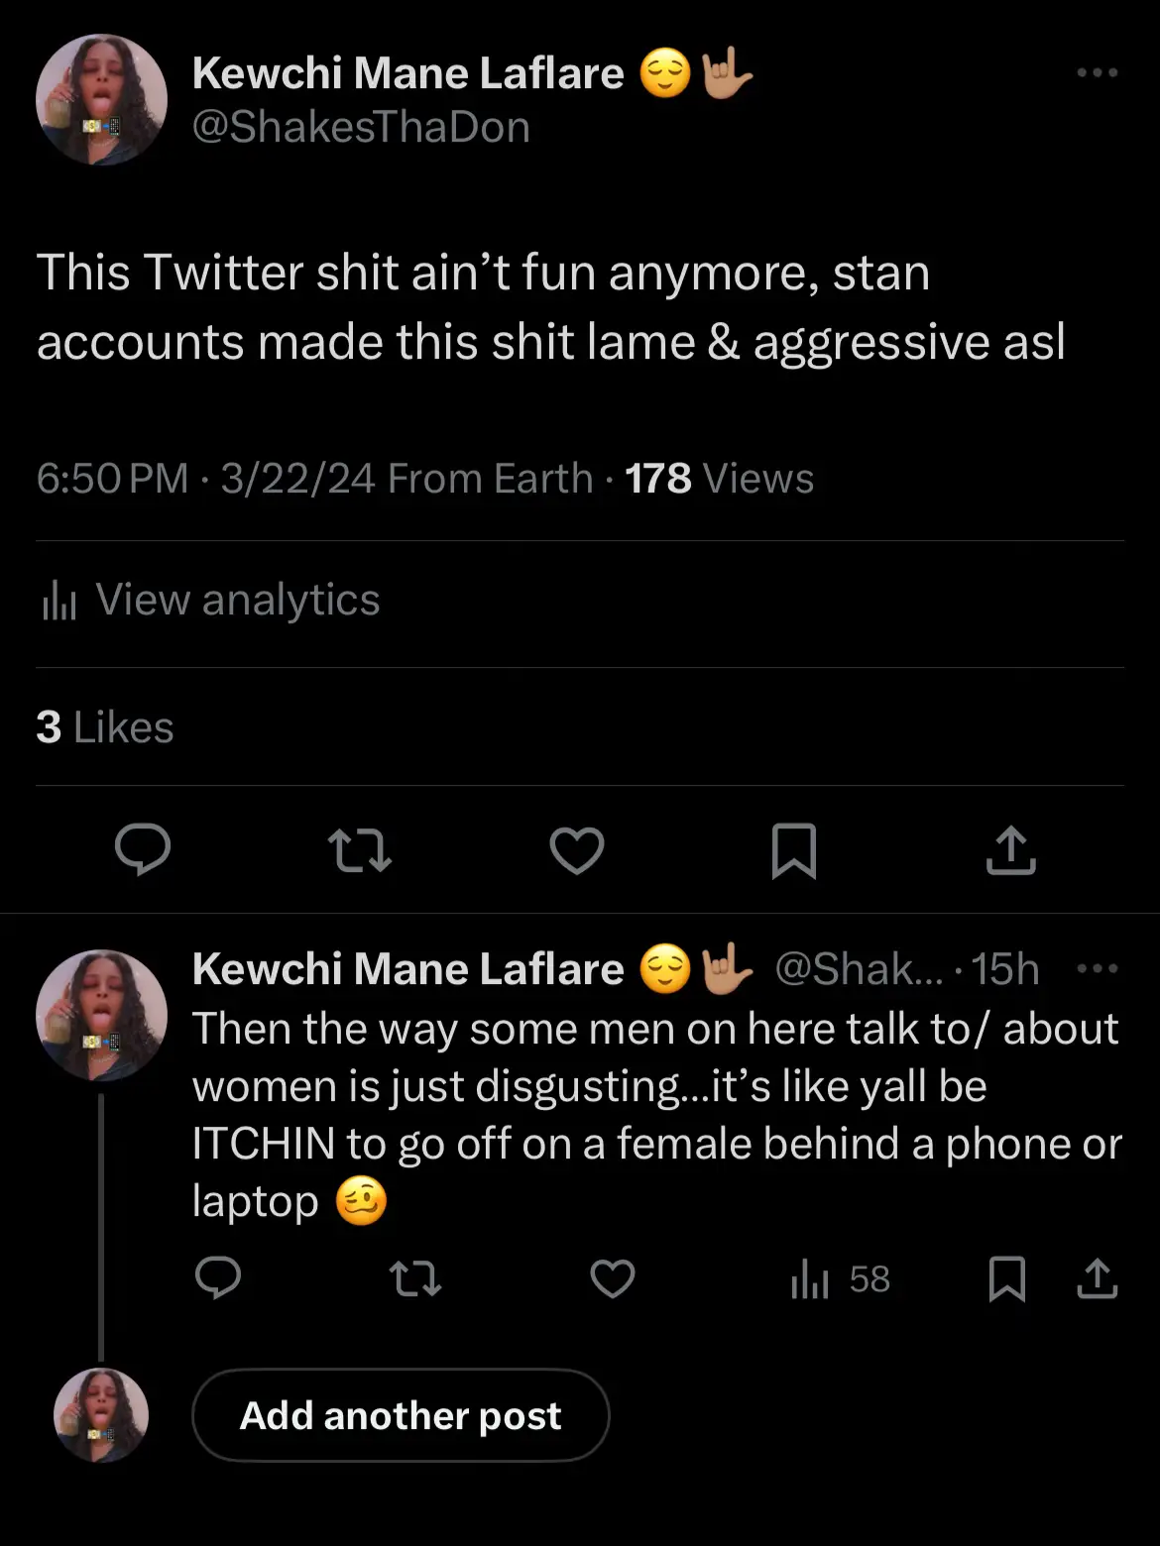The image size is (1160, 1546).
Task: Tap the repost icon on main tweet
Action: pos(359,850)
